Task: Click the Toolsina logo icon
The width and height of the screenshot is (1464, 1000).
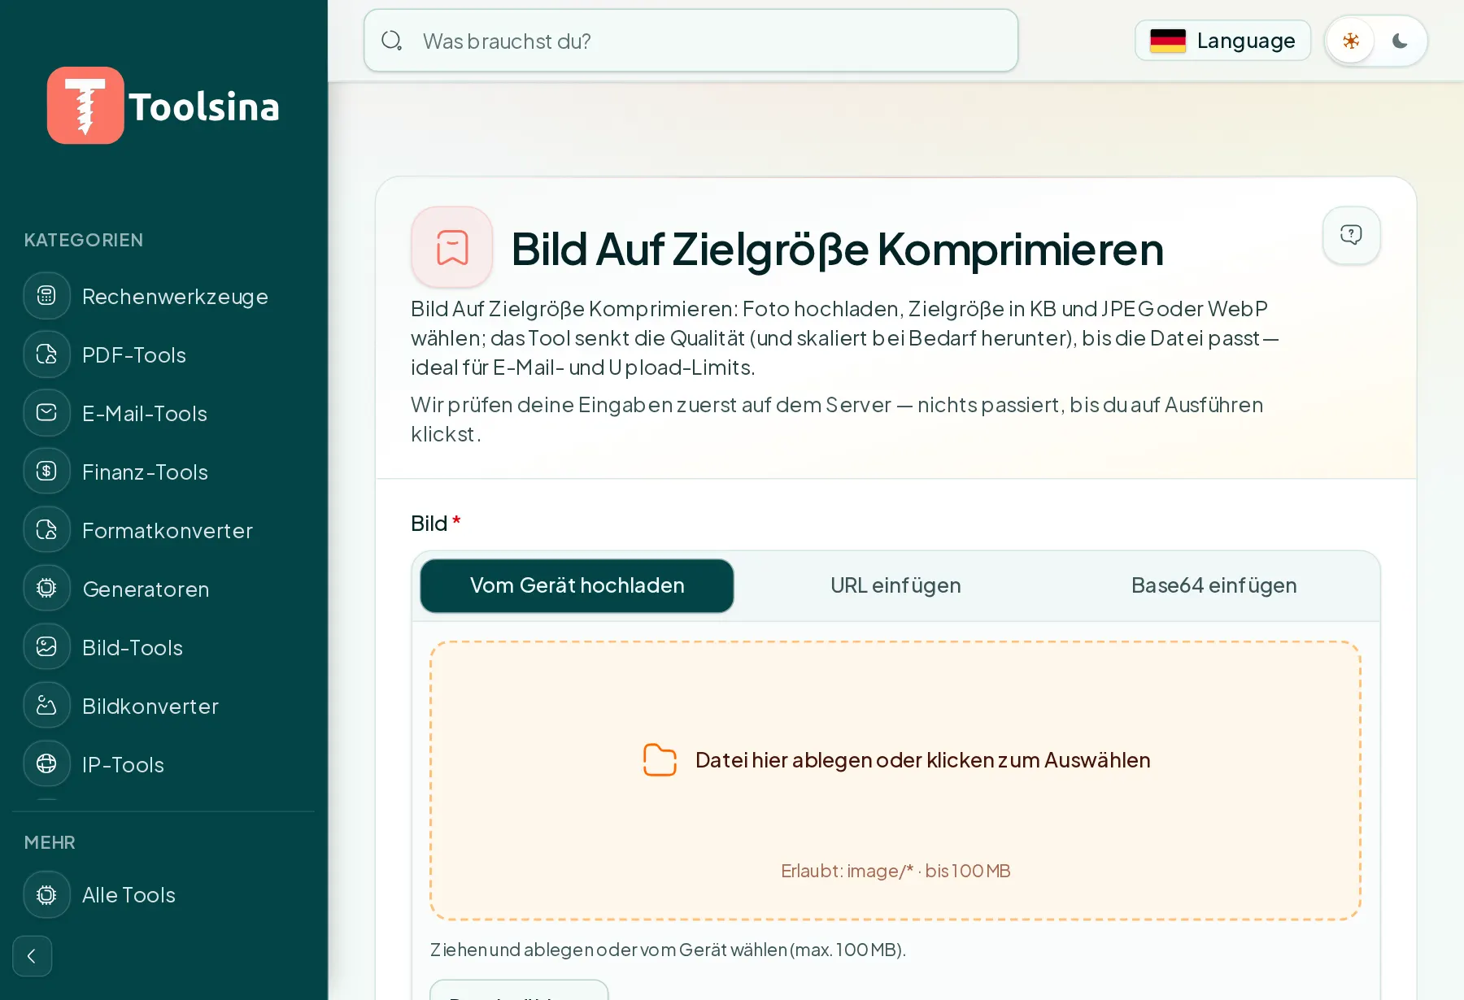Action: [x=85, y=106]
